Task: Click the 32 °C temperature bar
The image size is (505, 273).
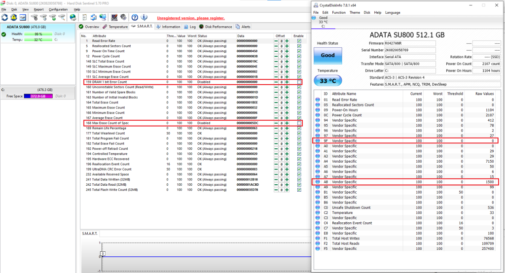Action: click(38, 39)
